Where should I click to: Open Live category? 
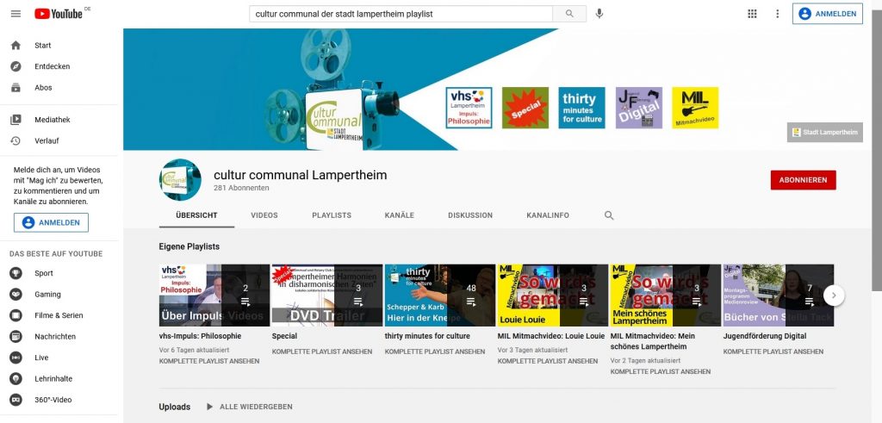(x=61, y=358)
